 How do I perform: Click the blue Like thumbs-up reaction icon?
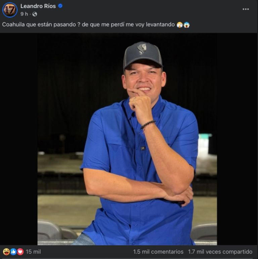pos(13,252)
